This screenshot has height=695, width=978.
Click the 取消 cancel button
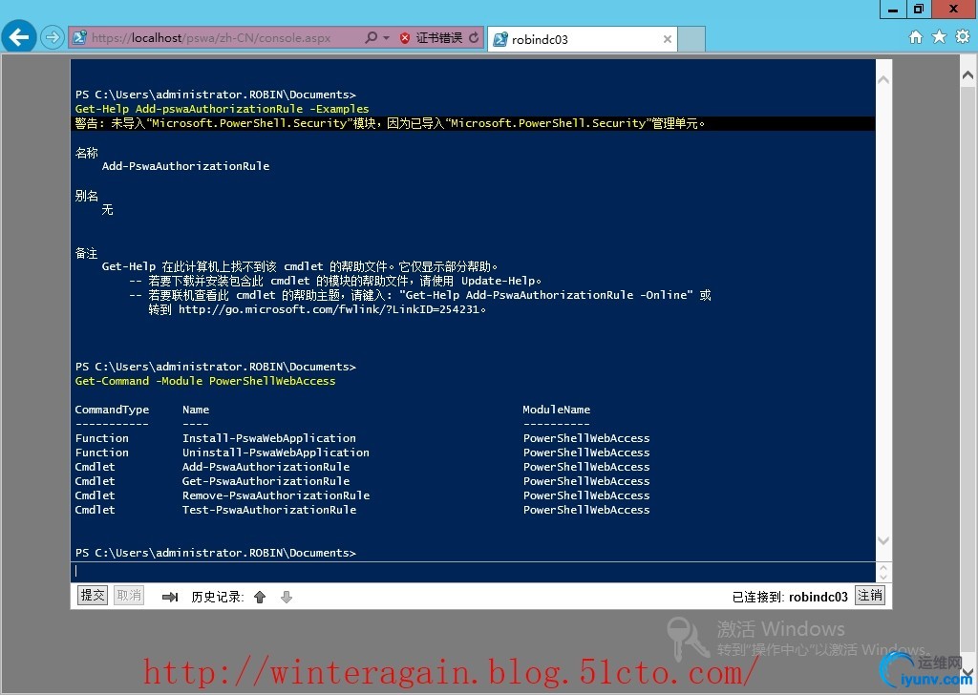pyautogui.click(x=129, y=596)
